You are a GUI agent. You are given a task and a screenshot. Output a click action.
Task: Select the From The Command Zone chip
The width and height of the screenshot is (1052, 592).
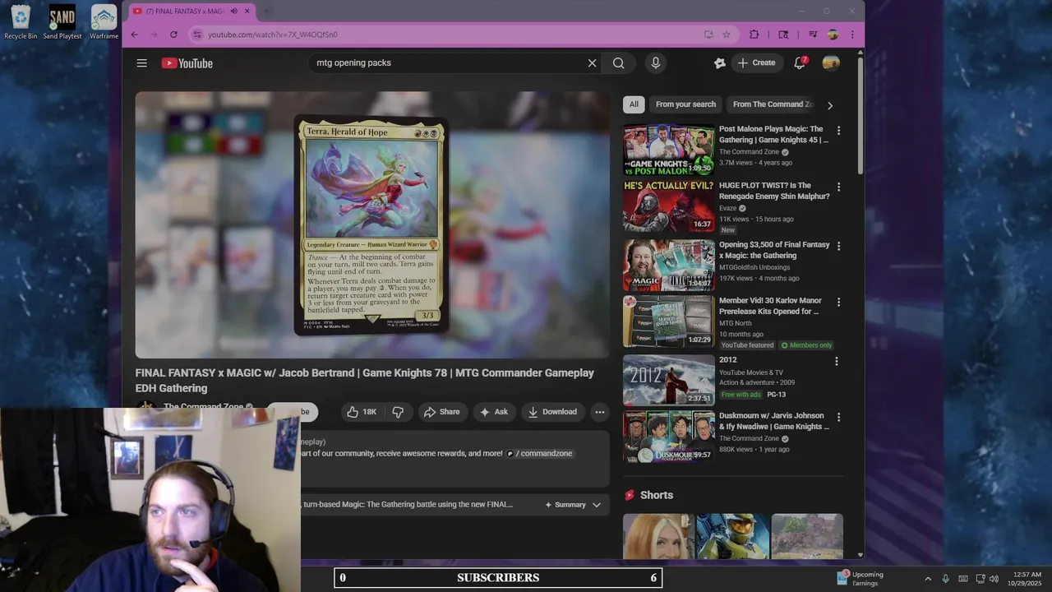point(773,104)
